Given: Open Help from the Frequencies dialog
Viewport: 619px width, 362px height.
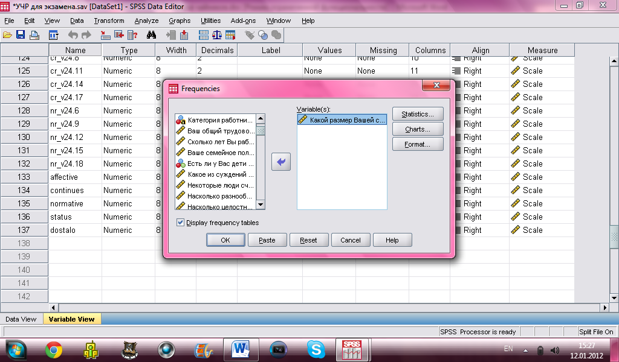Looking at the screenshot, I should coord(392,240).
